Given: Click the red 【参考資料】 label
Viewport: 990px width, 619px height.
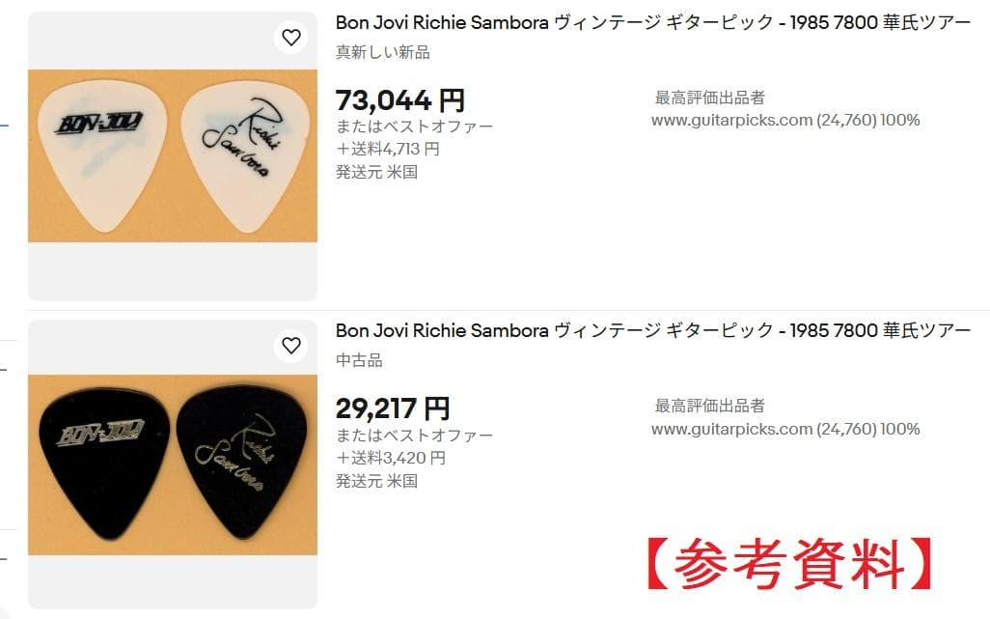Looking at the screenshot, I should pos(789,563).
